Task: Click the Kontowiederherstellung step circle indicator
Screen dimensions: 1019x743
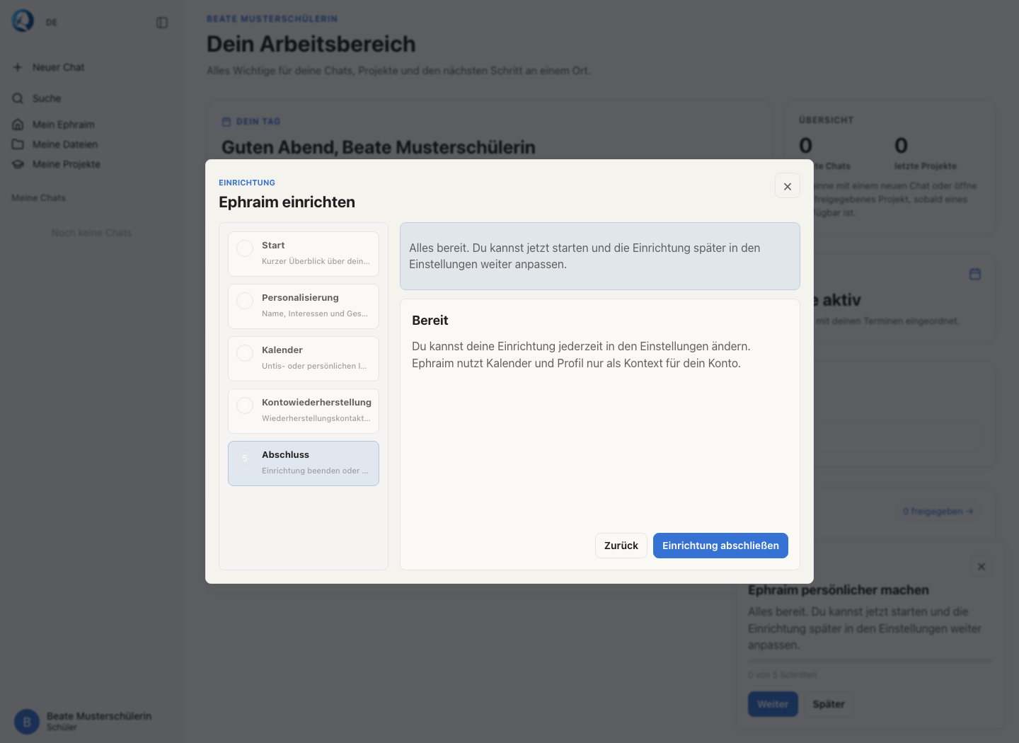Action: click(245, 405)
